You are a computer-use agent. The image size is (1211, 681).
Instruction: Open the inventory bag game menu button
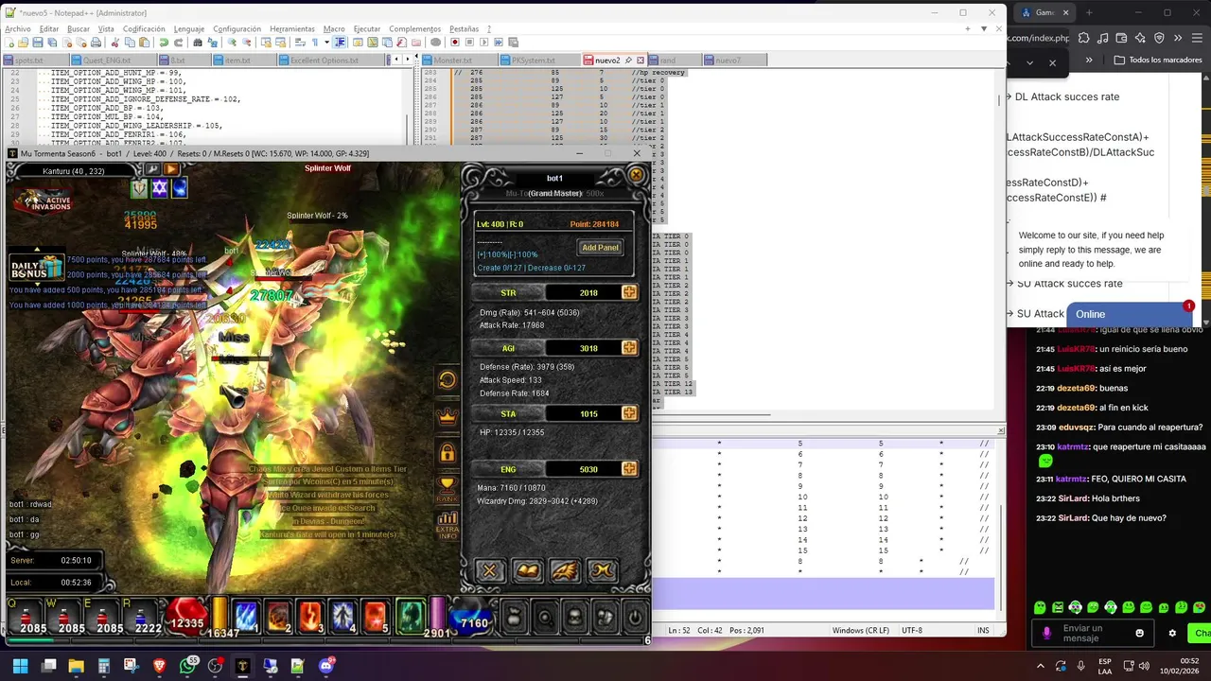point(515,619)
